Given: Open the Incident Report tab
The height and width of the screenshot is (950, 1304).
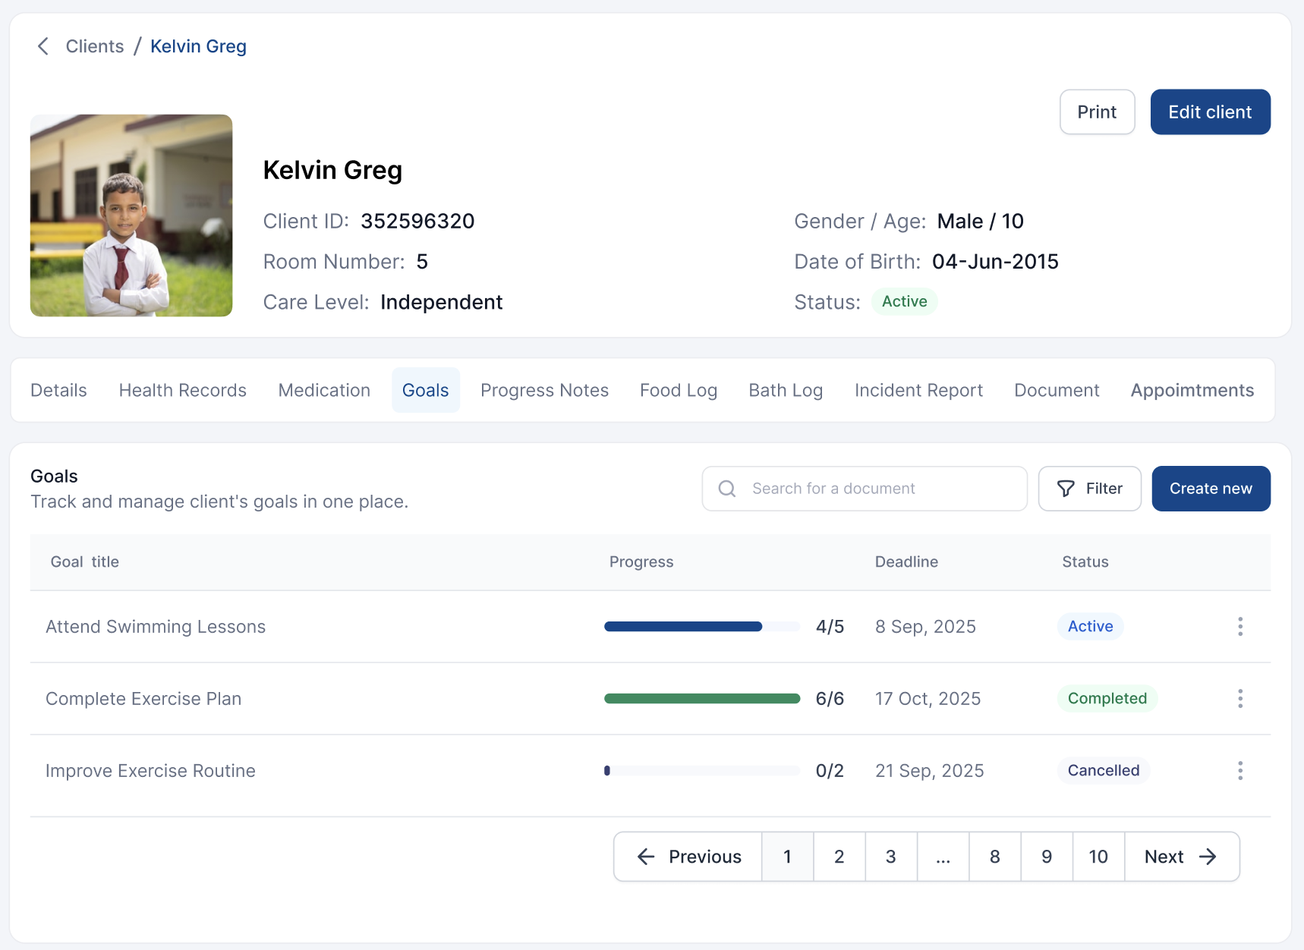Looking at the screenshot, I should pos(918,390).
